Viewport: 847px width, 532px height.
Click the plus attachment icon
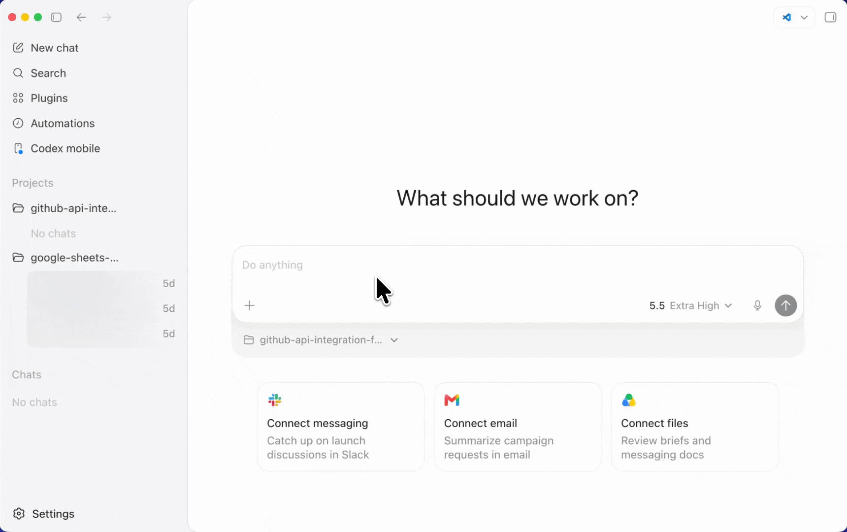click(250, 305)
